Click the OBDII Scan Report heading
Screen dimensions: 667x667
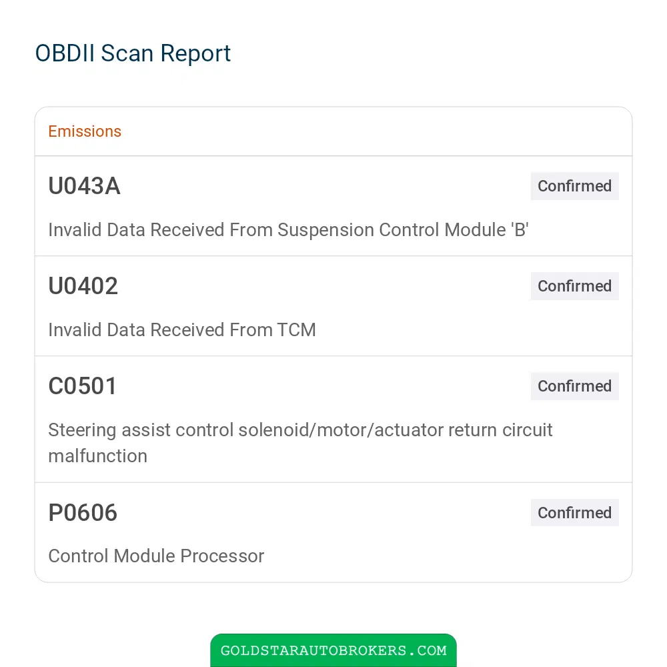tap(133, 53)
